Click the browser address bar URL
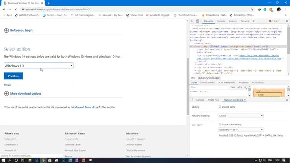 click(x=58, y=10)
